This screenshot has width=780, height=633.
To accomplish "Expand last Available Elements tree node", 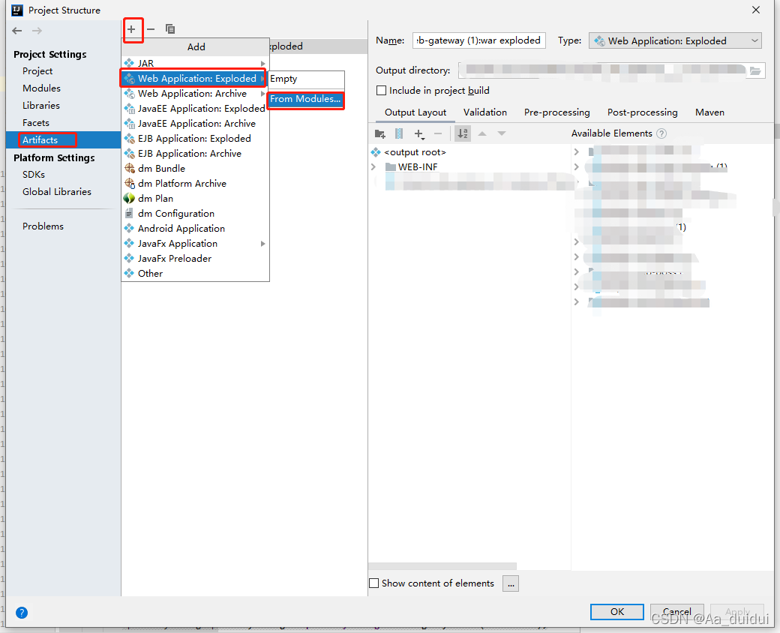I will (577, 301).
